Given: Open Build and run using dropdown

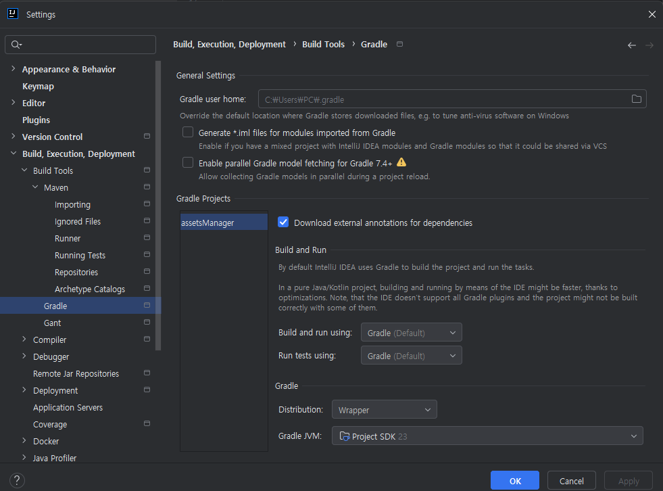Looking at the screenshot, I should [x=411, y=333].
